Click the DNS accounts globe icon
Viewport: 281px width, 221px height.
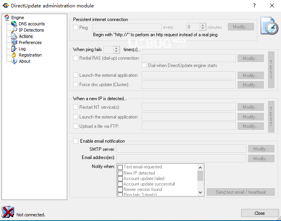(x=14, y=24)
